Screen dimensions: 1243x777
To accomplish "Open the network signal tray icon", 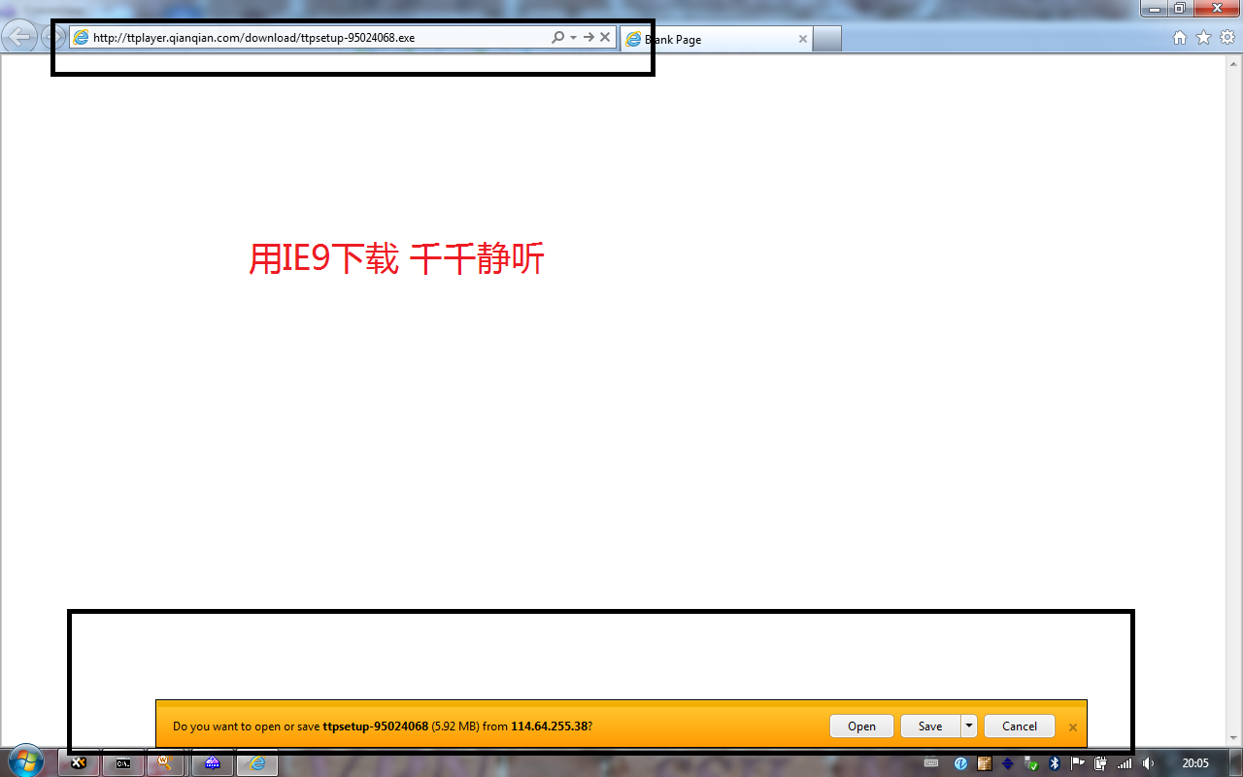I will tap(1124, 763).
